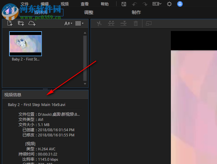Open the 文件 menu
Screen dimensions: 217x164
point(25,4)
